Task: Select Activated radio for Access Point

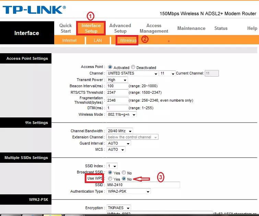Action: coord(110,67)
